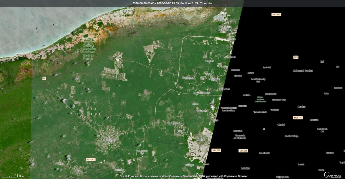Click the Xcunyá label

(x=251, y=73)
